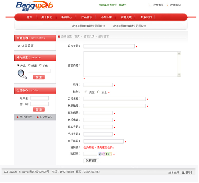Select the 新闻 search radio button
The image size is (199, 183).
click(29, 66)
